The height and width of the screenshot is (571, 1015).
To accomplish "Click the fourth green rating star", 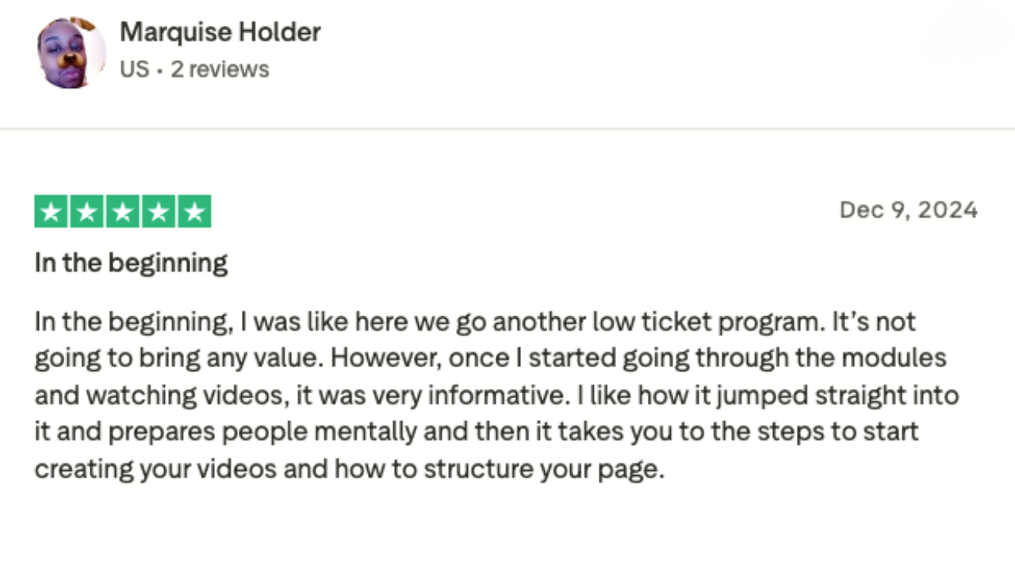I will (x=159, y=212).
